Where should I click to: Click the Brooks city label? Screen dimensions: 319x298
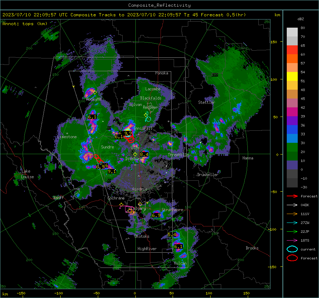tap(252, 248)
